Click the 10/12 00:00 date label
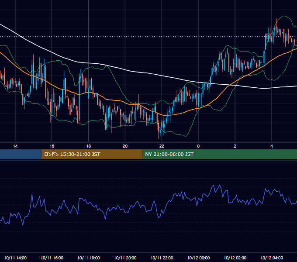Screen dimensions: 297x262 point(198,258)
